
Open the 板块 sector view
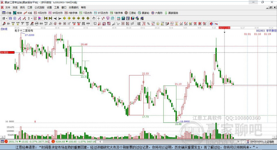(18, 13)
